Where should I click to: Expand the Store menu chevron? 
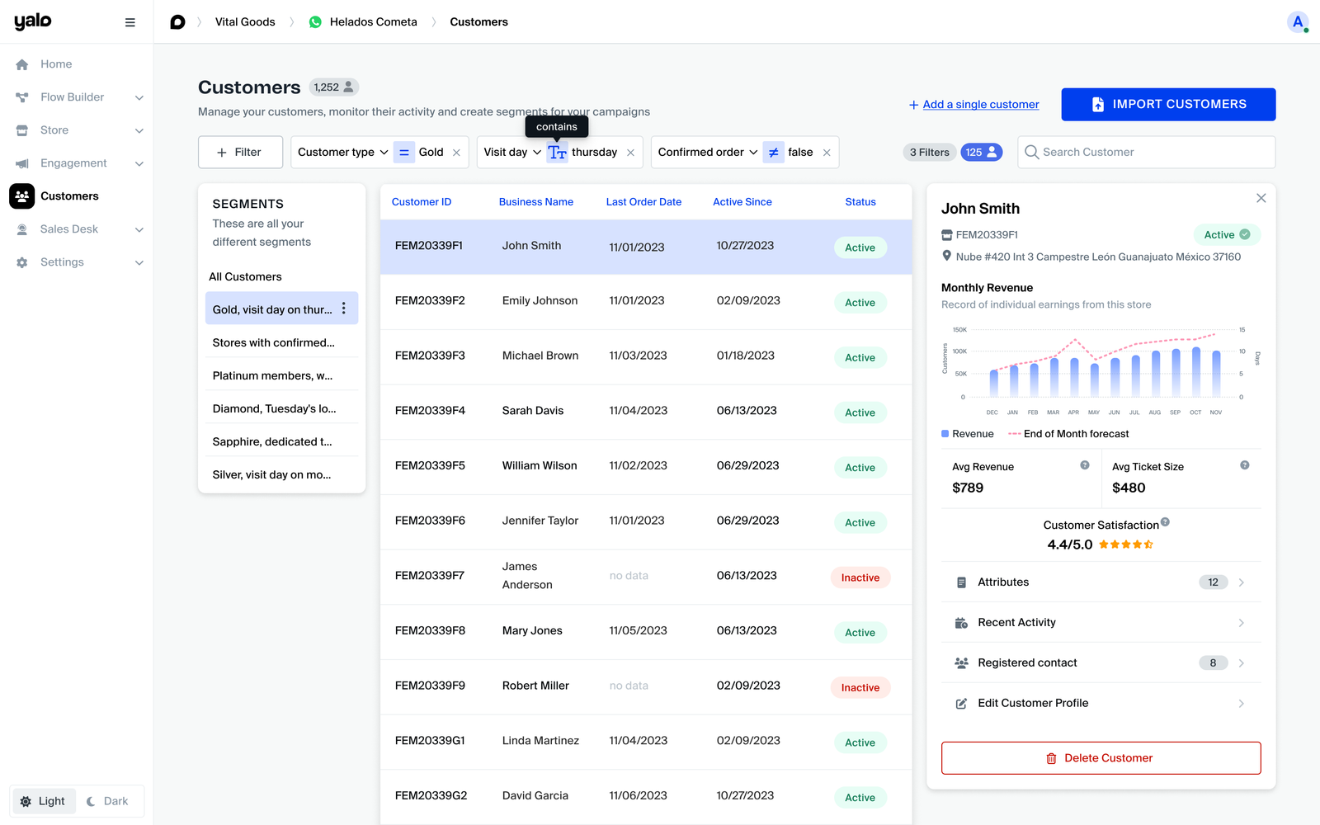pyautogui.click(x=139, y=130)
